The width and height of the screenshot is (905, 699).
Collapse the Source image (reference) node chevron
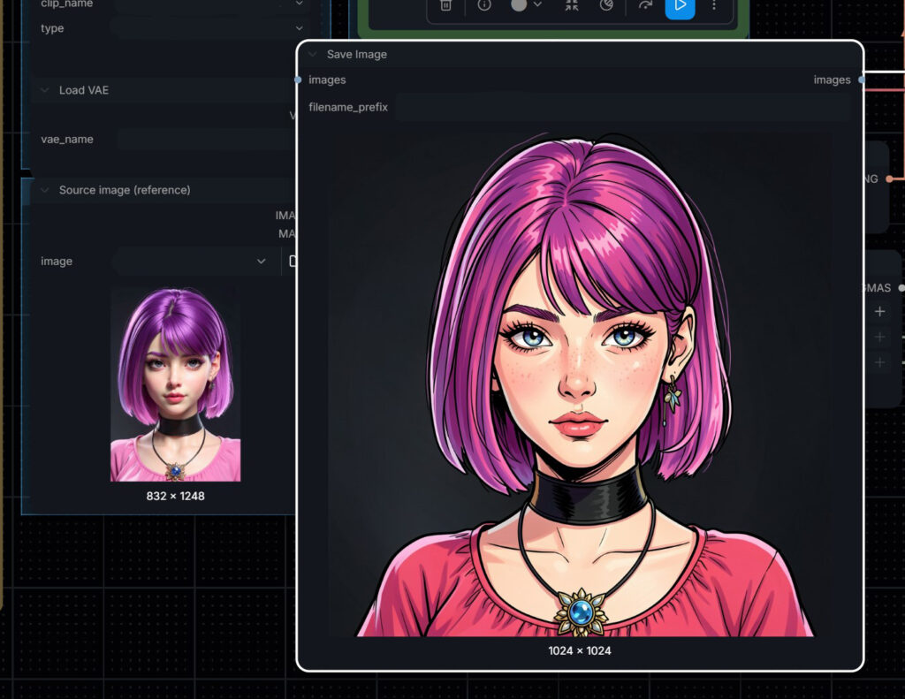44,190
